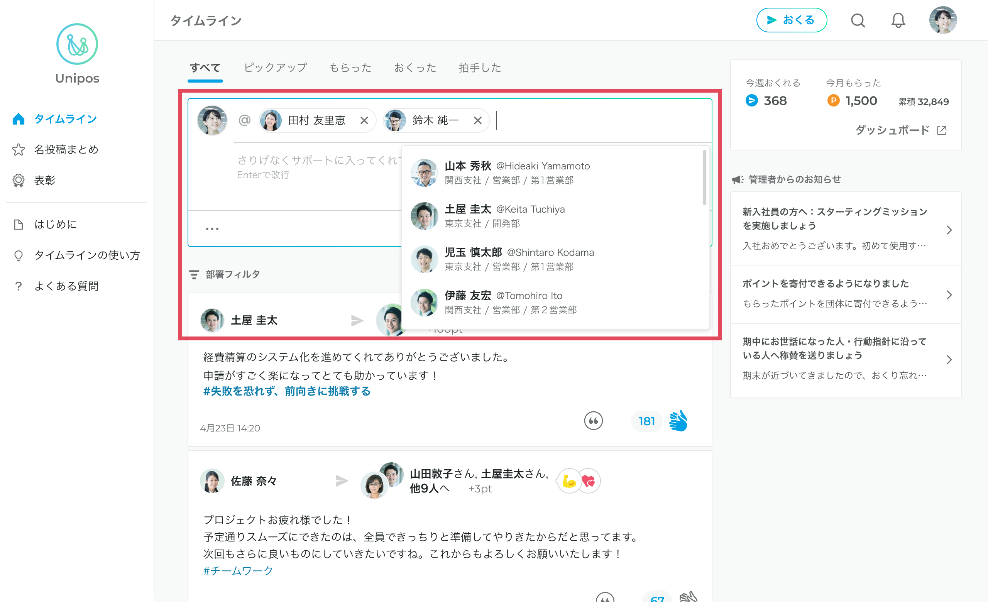Remove the 鈴木 純一 mention chip
Image resolution: width=988 pixels, height=602 pixels.
pos(477,120)
